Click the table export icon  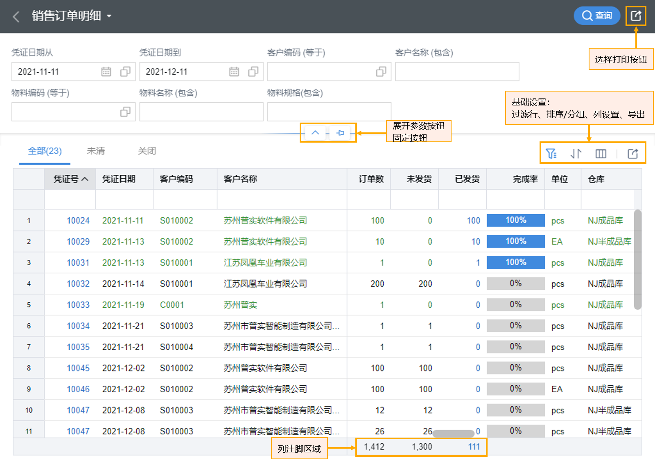(633, 154)
